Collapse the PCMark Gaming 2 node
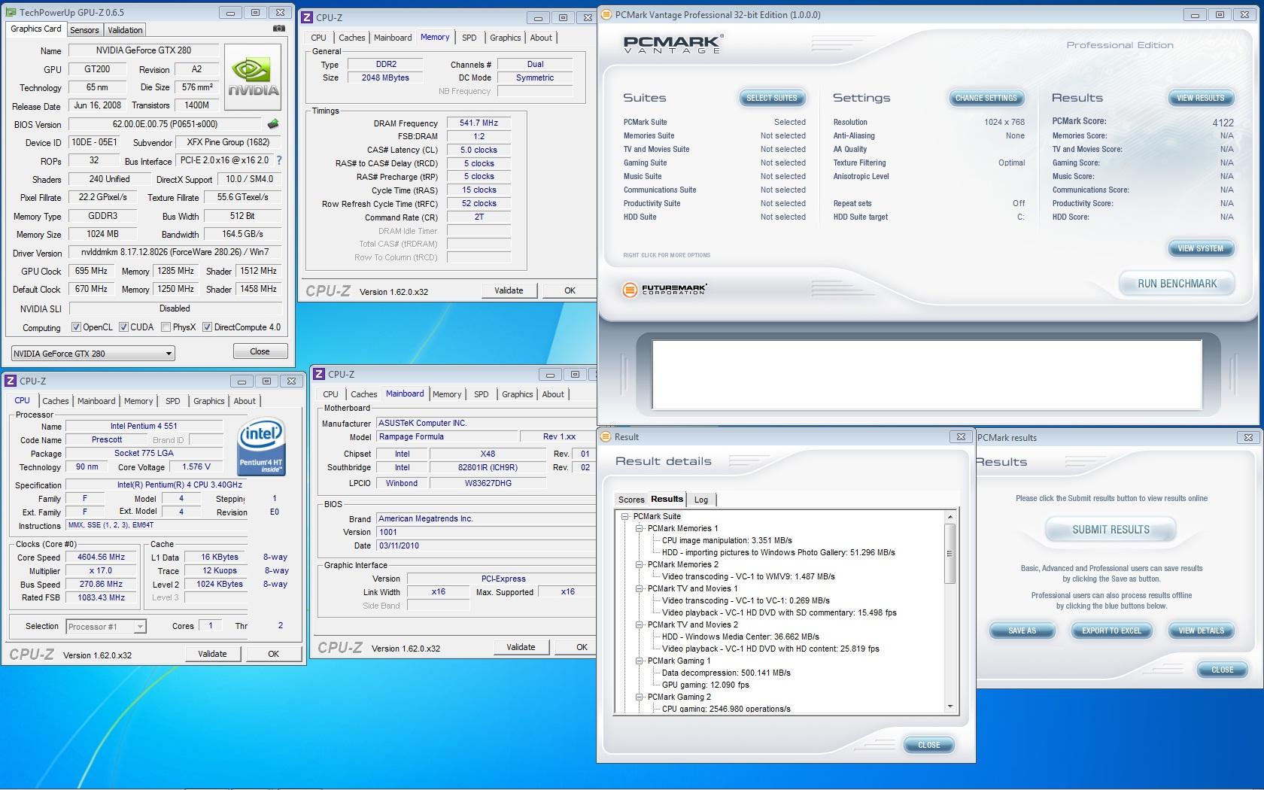 tap(639, 697)
